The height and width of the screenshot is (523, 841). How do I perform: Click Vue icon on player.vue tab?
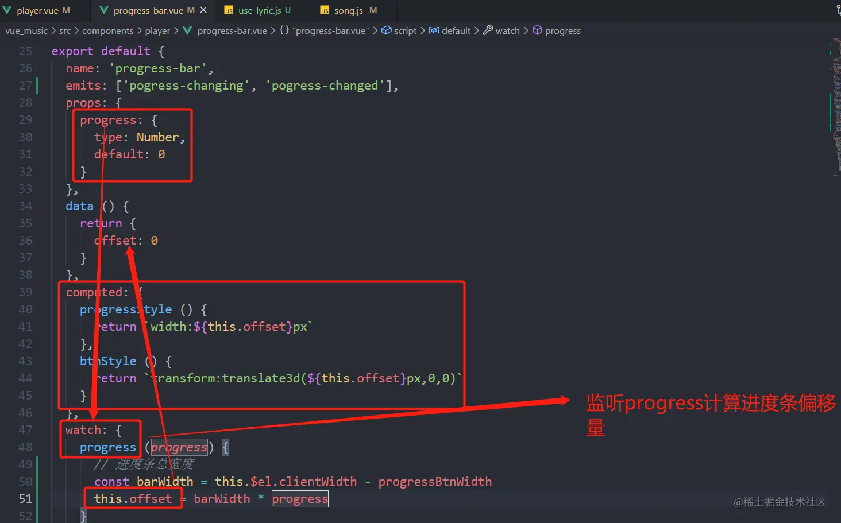point(7,10)
